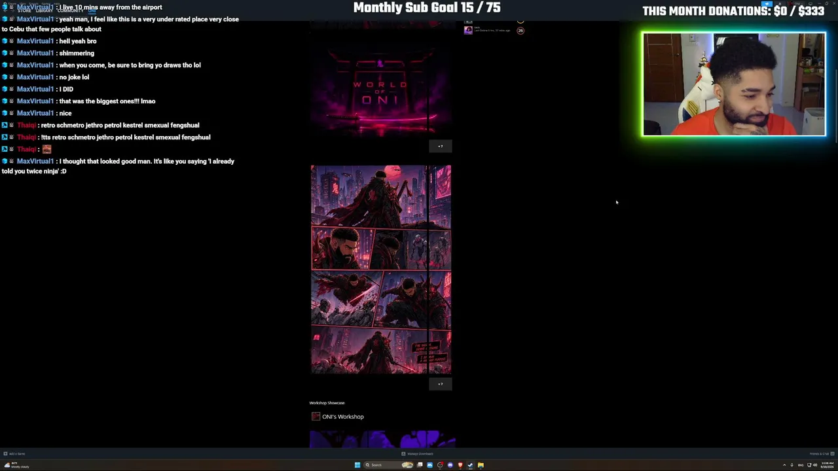The width and height of the screenshot is (838, 471).
Task: Open ONI's Workshop link
Action: coord(343,417)
